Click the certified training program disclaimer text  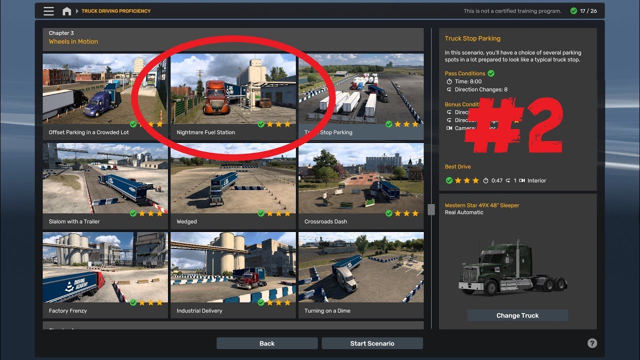[512, 11]
